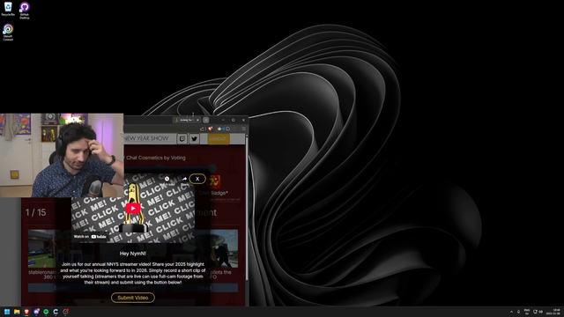Image resolution: width=564 pixels, height=317 pixels.
Task: Click the Twitter bird icon in the site header
Action: pos(194,139)
